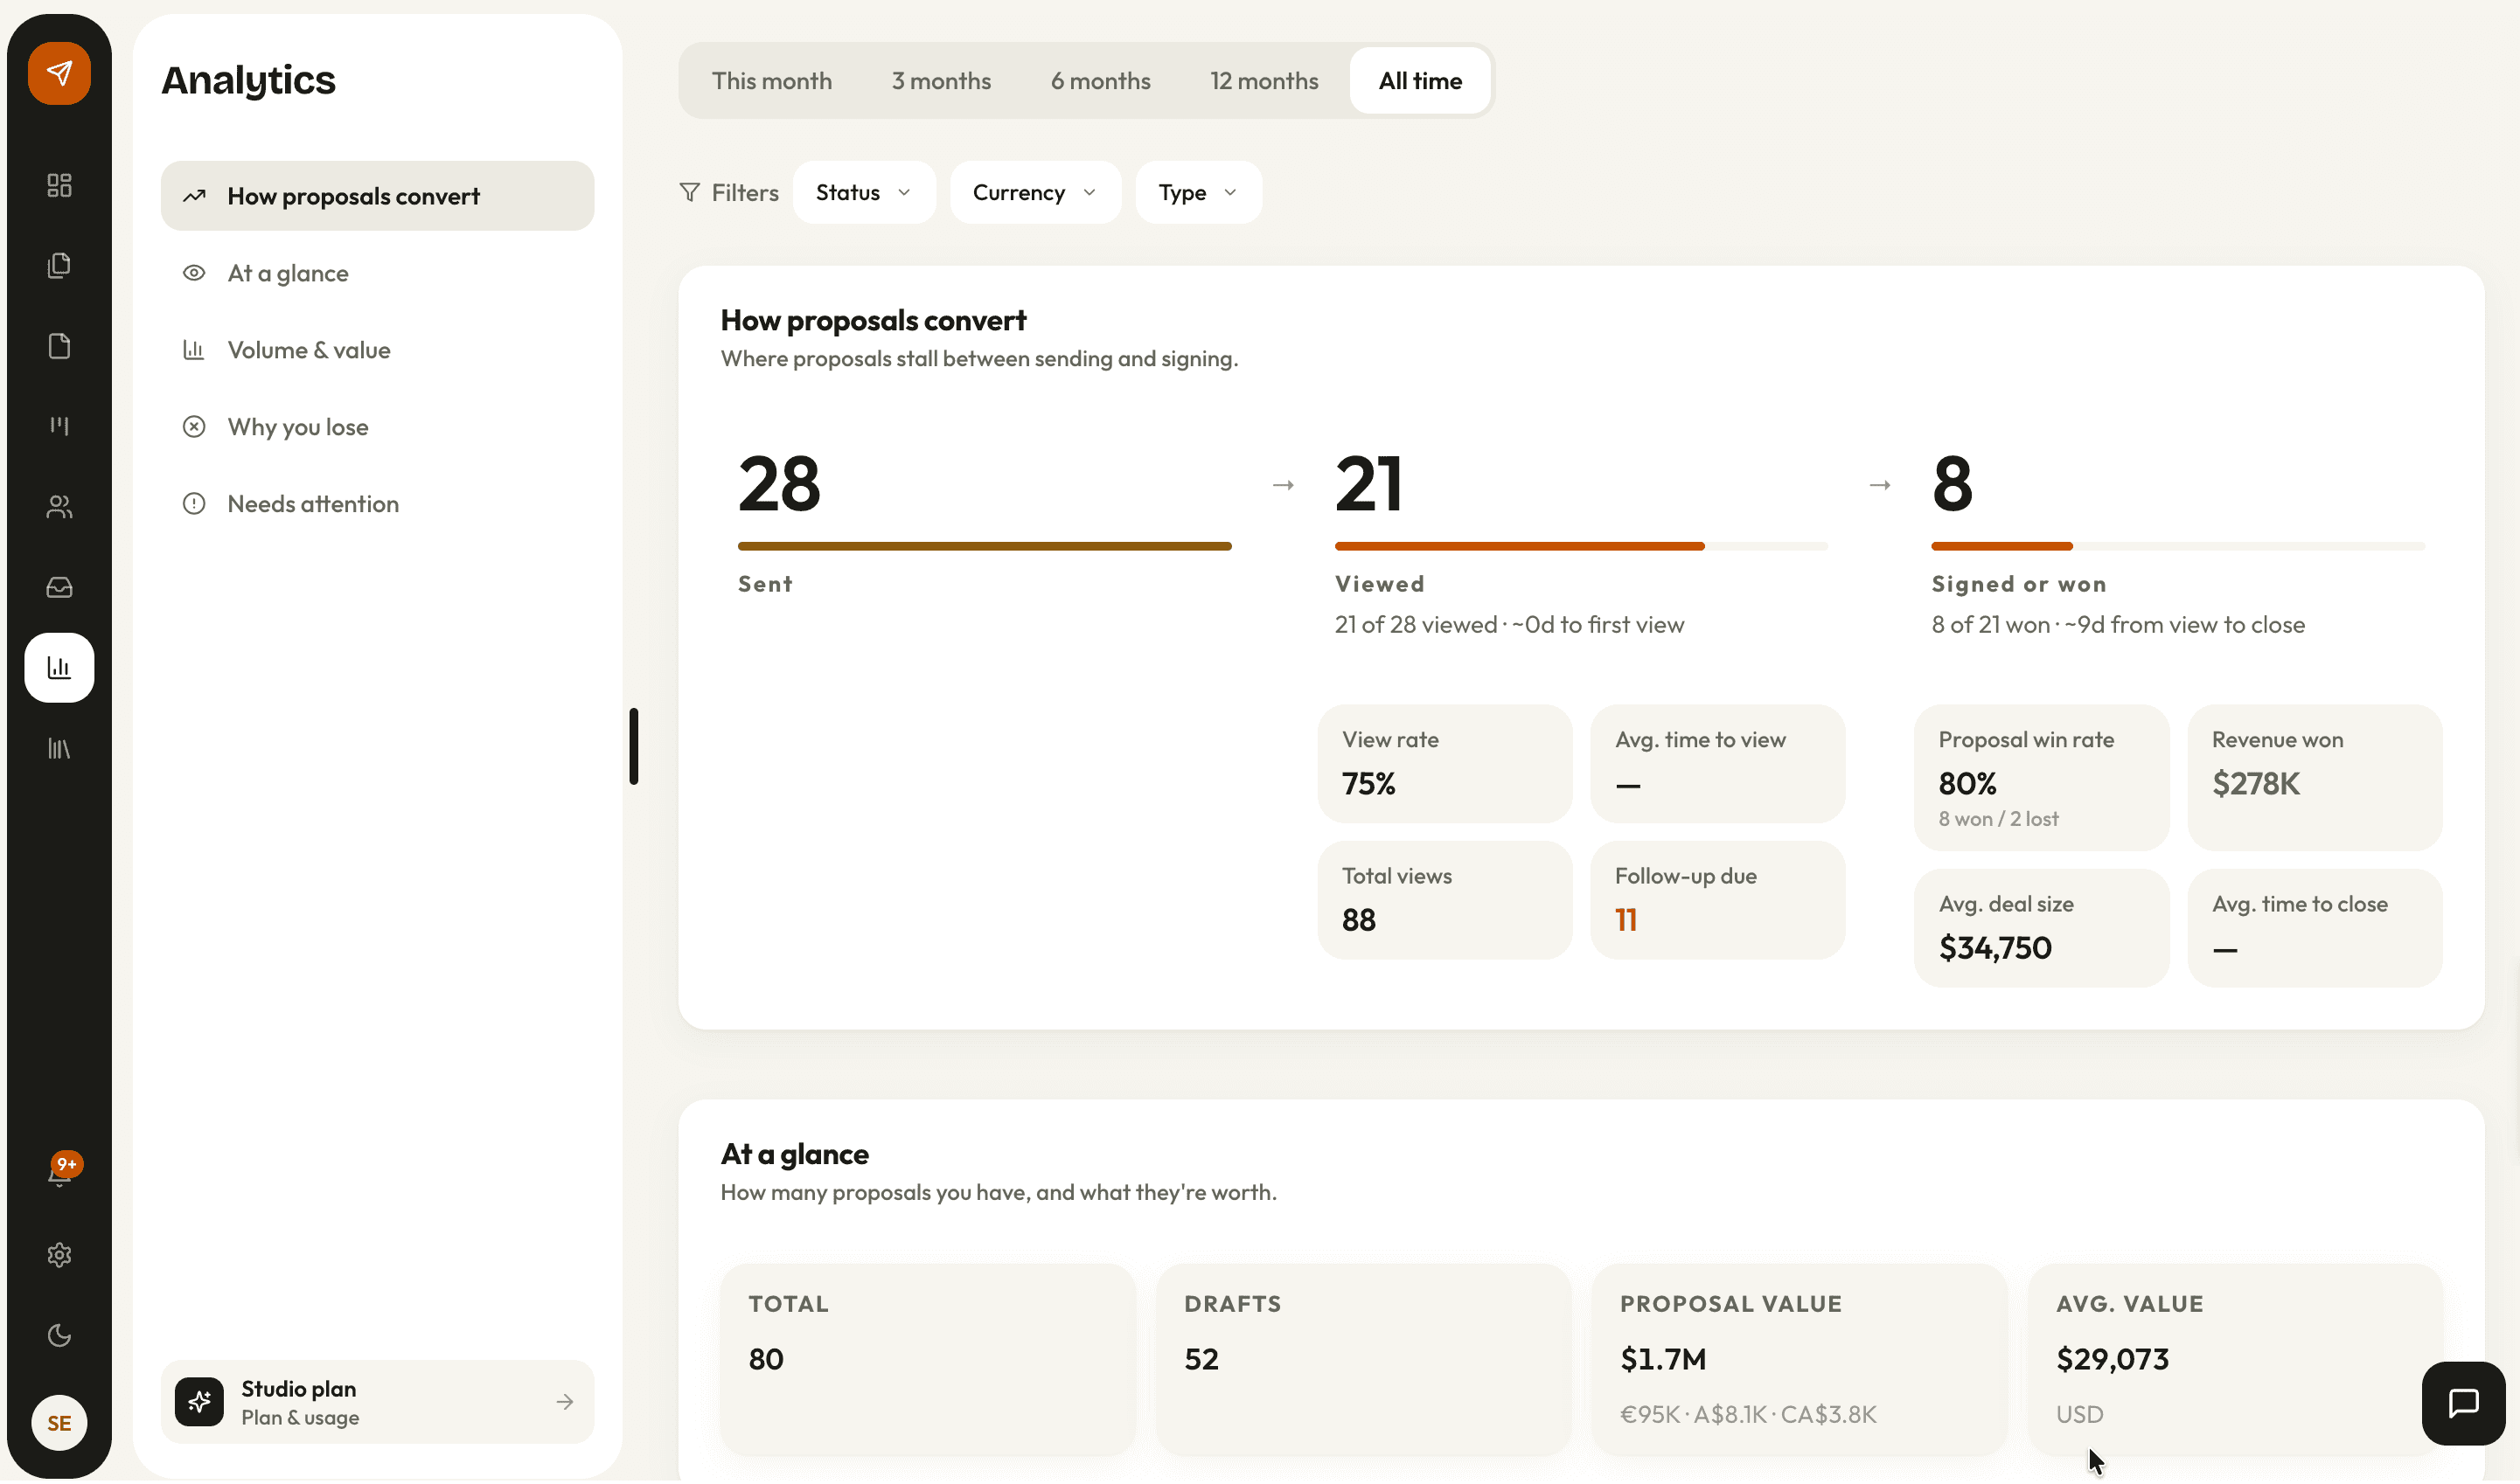Go to How proposals convert section

tap(377, 196)
